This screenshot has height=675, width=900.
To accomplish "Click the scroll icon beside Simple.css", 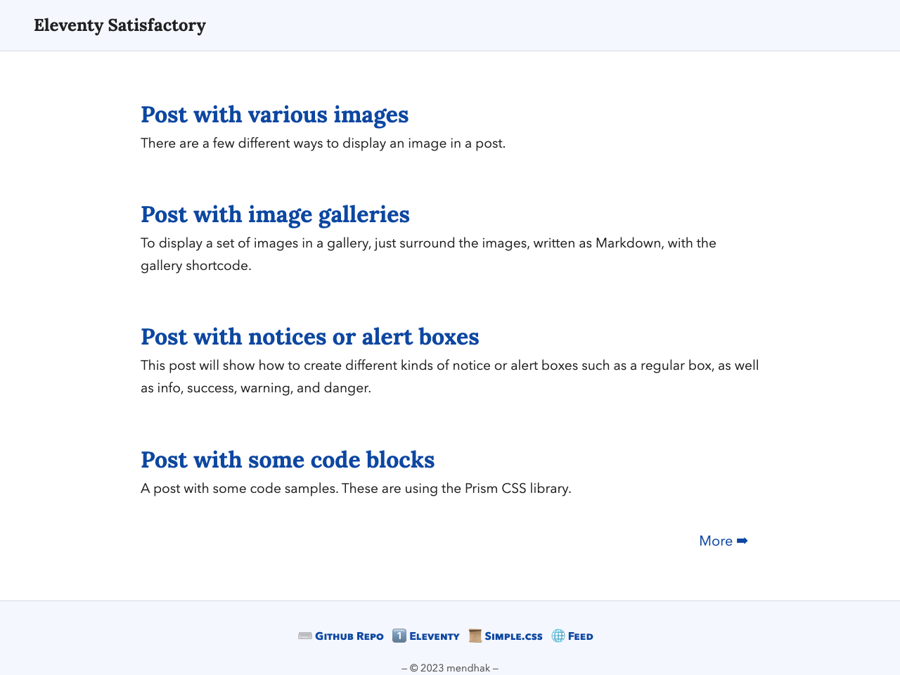I will point(475,636).
